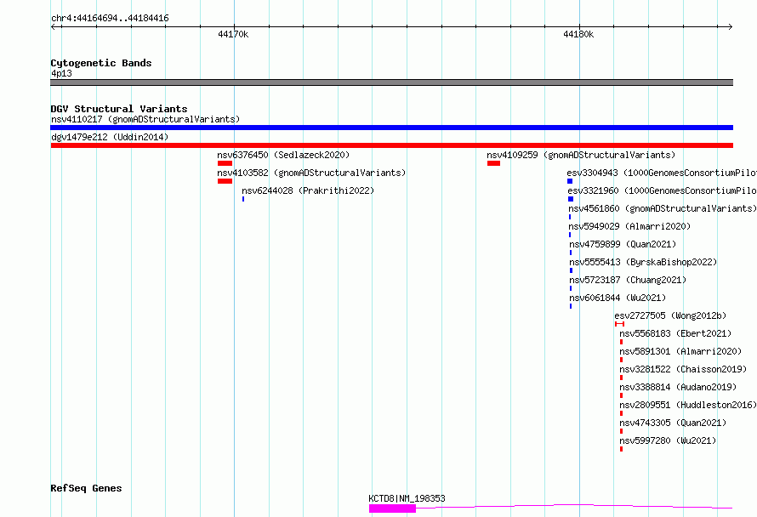Click blue marker under esv3321960
The height and width of the screenshot is (517, 757).
coord(571,199)
